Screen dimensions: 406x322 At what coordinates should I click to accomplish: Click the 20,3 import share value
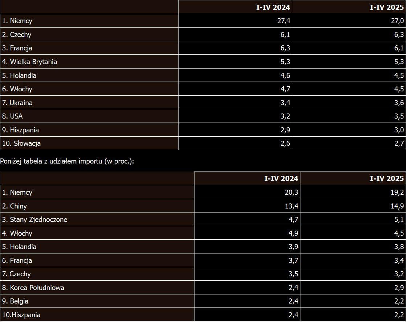[292, 192]
